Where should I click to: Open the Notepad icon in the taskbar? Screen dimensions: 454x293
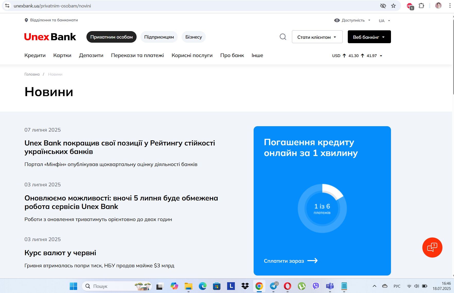pos(344,286)
